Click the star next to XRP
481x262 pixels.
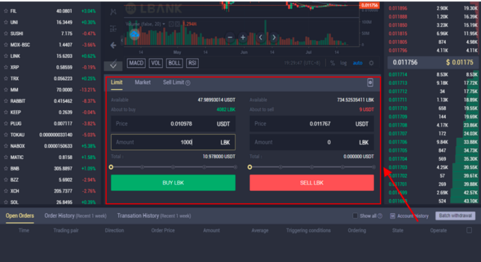6,68
